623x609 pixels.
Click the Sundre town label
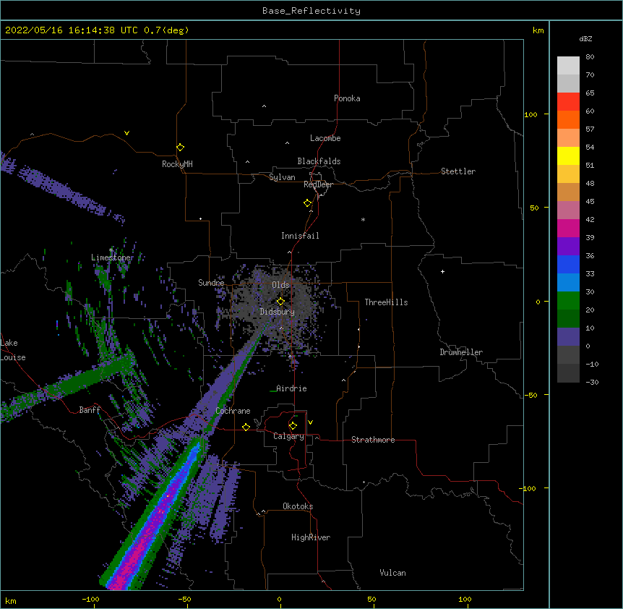tap(211, 283)
